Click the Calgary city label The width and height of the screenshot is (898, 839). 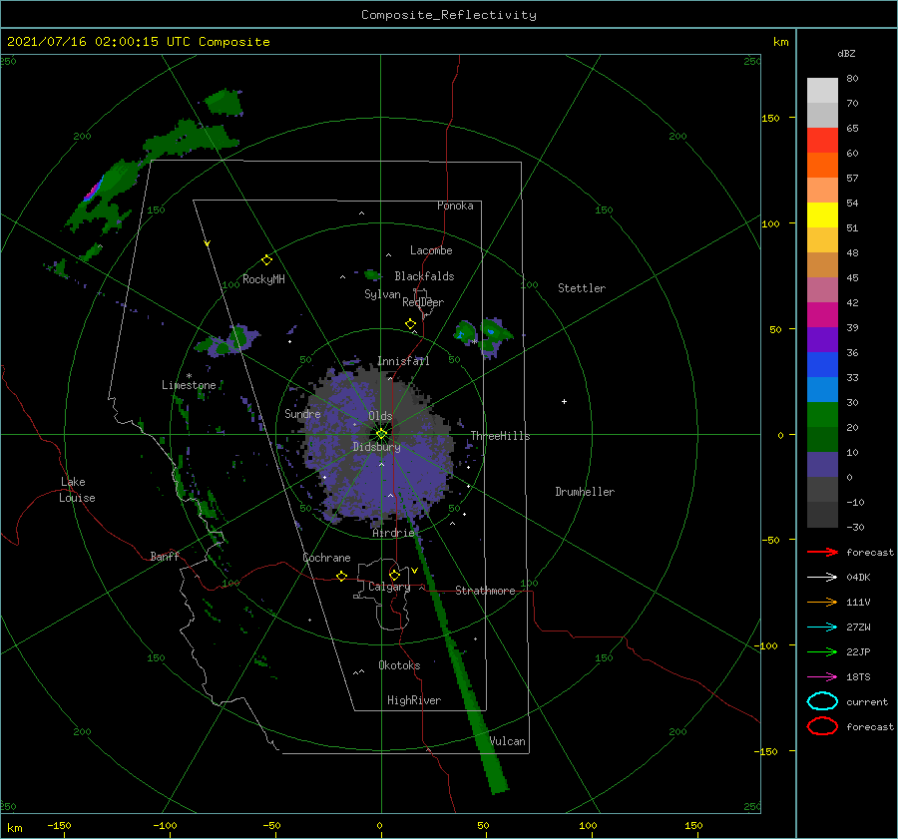389,587
